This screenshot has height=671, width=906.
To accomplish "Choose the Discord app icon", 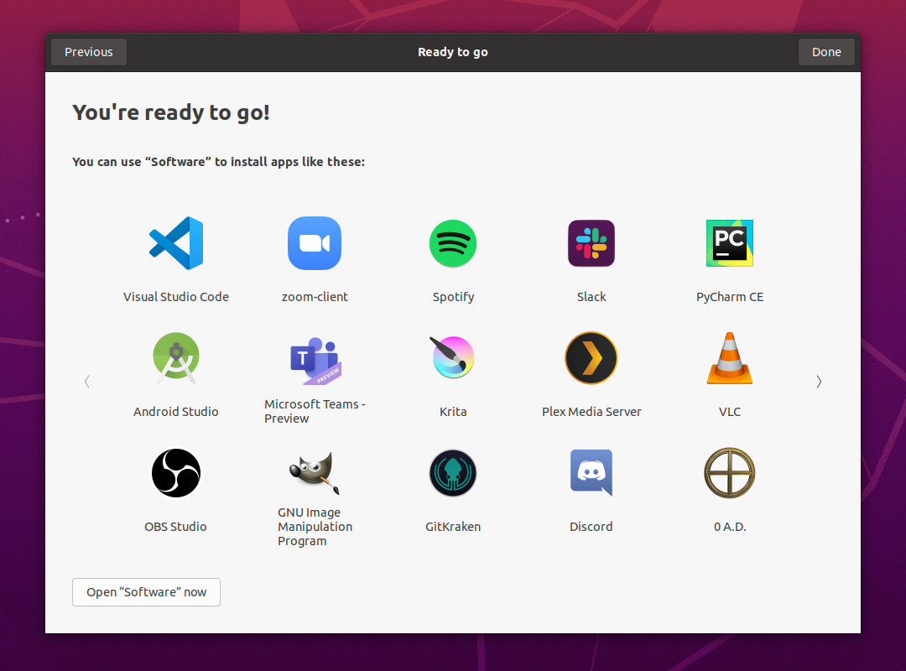I will tap(591, 473).
